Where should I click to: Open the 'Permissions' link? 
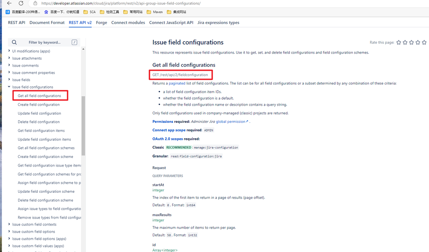pyautogui.click(x=163, y=121)
